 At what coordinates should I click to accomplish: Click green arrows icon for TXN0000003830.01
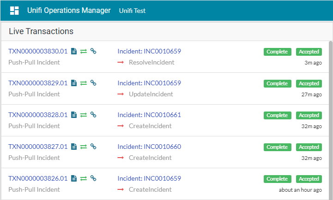coord(84,52)
